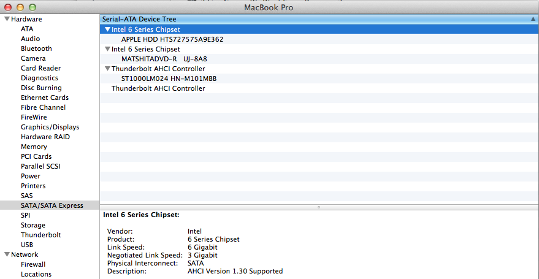The height and width of the screenshot is (279, 539).
Task: Click the Physical Interconnect value SATA
Action: pos(196,263)
